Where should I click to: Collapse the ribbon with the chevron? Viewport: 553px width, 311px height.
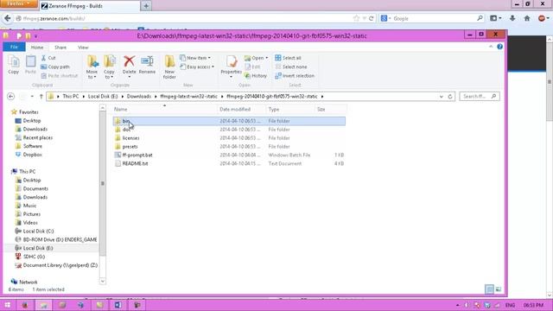click(491, 47)
